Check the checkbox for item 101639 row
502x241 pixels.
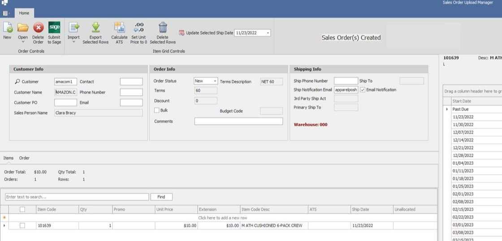pos(22,225)
